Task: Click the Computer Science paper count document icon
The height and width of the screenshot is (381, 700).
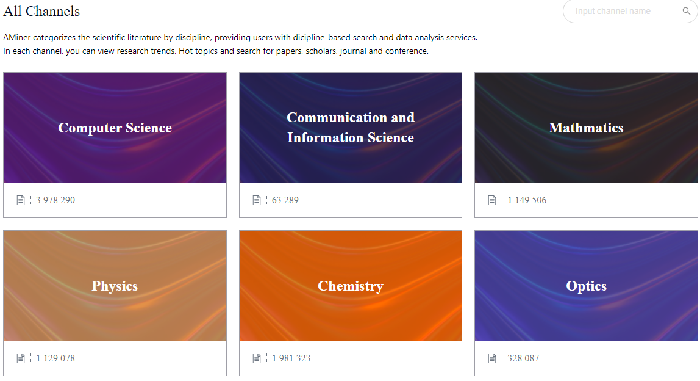Action: pyautogui.click(x=21, y=200)
